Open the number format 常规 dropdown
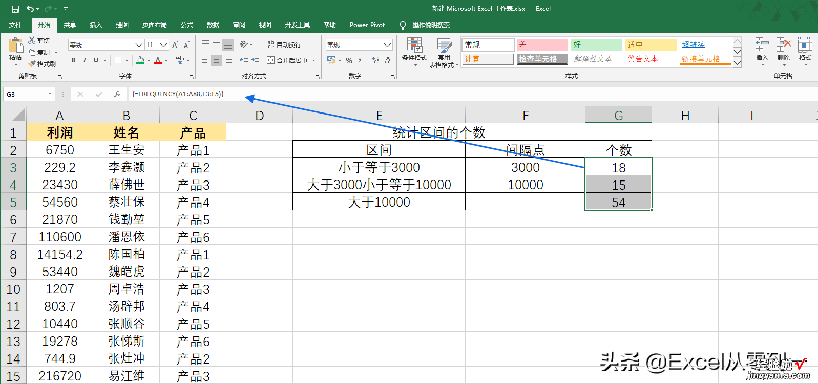 387,45
